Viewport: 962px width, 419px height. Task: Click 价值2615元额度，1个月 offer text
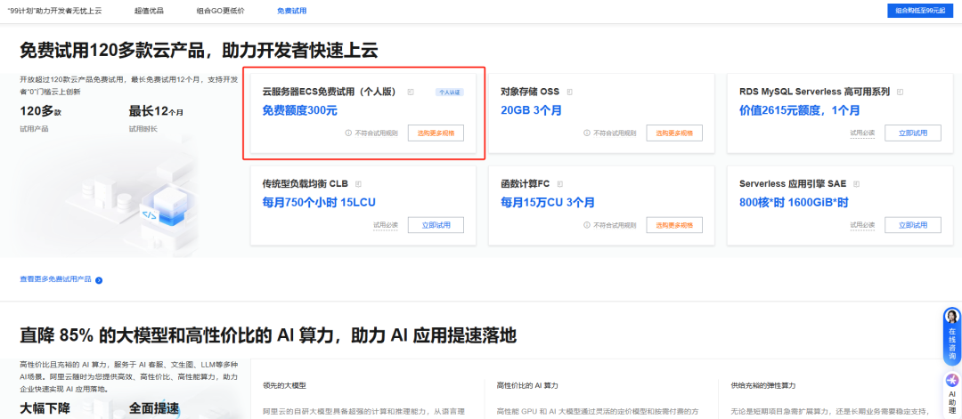799,111
